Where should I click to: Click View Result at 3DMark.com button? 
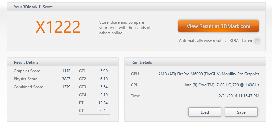point(218,26)
